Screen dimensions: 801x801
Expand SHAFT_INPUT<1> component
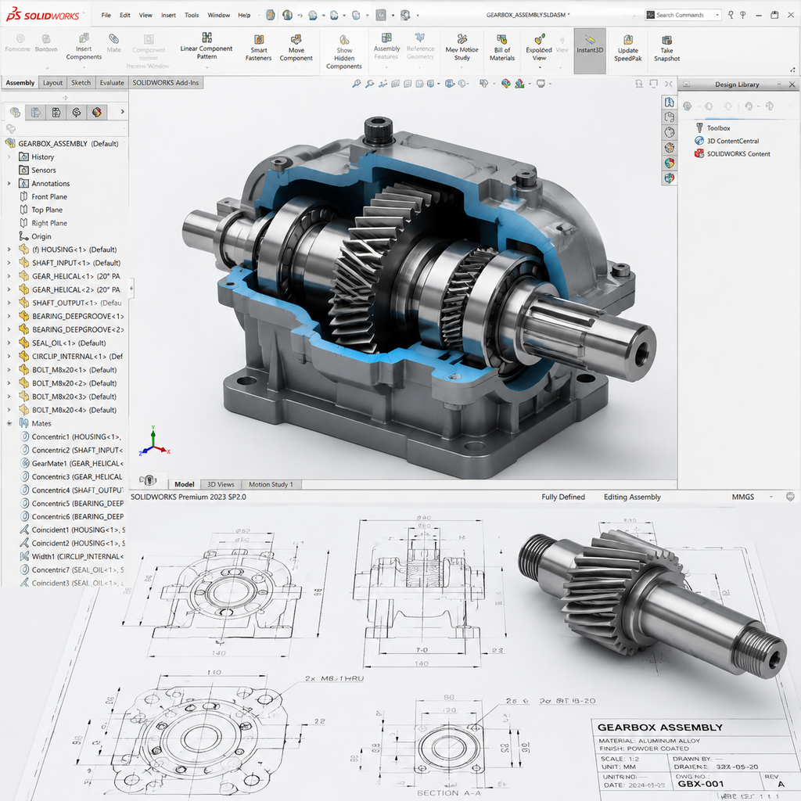click(x=9, y=263)
